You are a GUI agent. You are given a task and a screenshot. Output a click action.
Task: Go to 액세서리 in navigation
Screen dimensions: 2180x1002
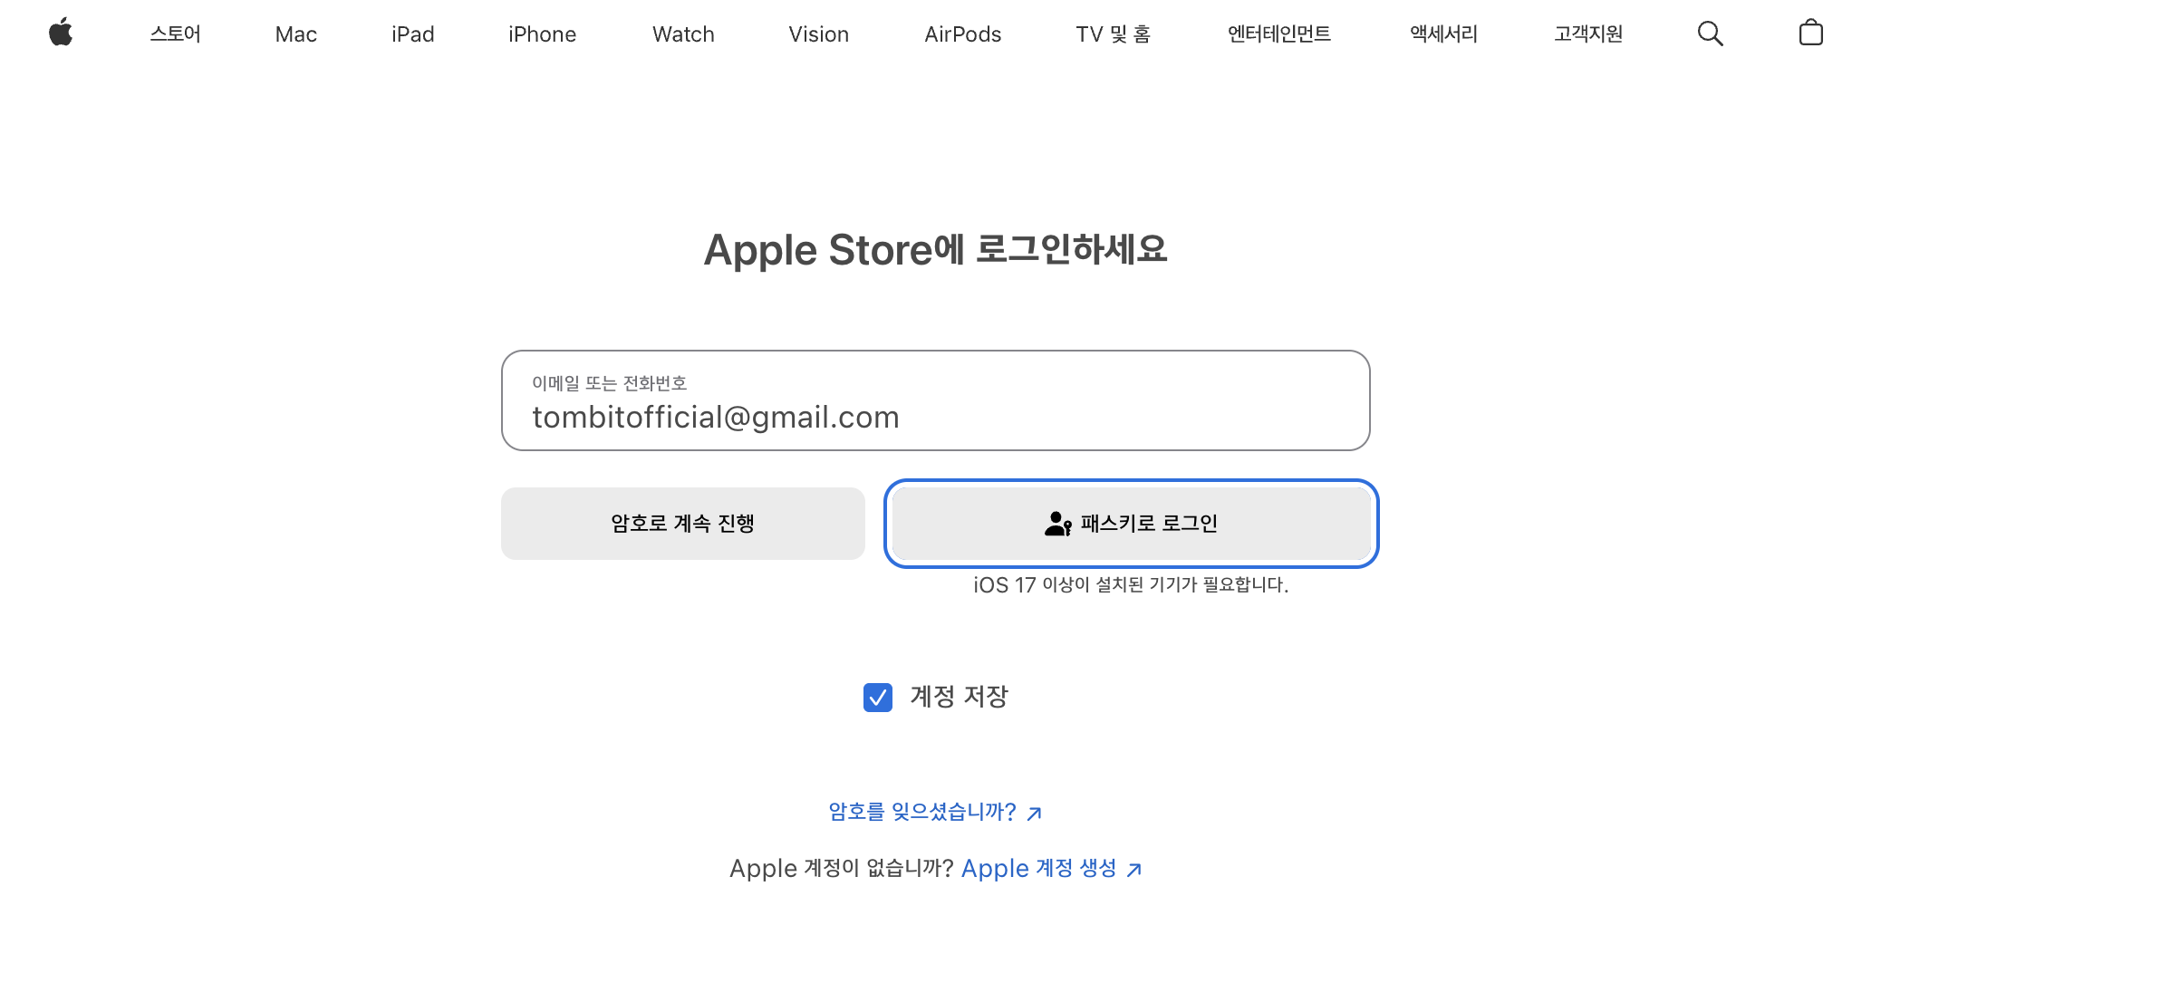[x=1443, y=34]
